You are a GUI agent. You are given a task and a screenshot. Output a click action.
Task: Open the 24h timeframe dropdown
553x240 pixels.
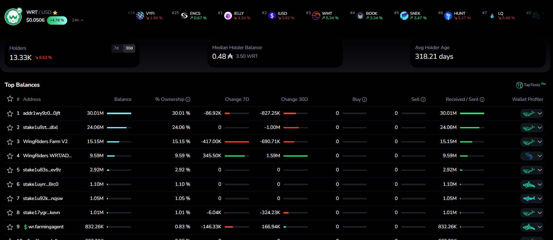coord(77,20)
